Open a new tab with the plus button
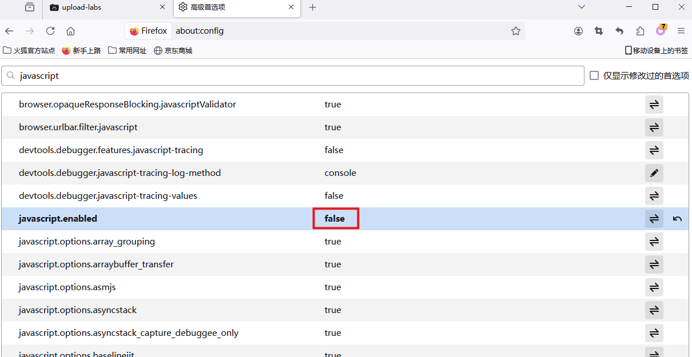Image resolution: width=692 pixels, height=357 pixels. [x=312, y=7]
